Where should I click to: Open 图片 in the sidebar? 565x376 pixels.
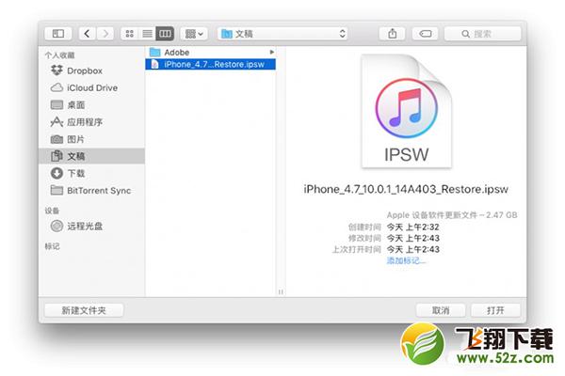[x=92, y=139]
